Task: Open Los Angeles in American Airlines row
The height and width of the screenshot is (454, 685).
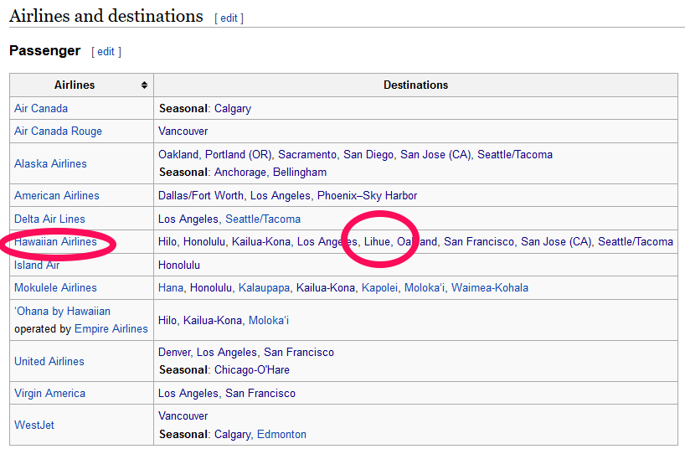Action: click(280, 195)
